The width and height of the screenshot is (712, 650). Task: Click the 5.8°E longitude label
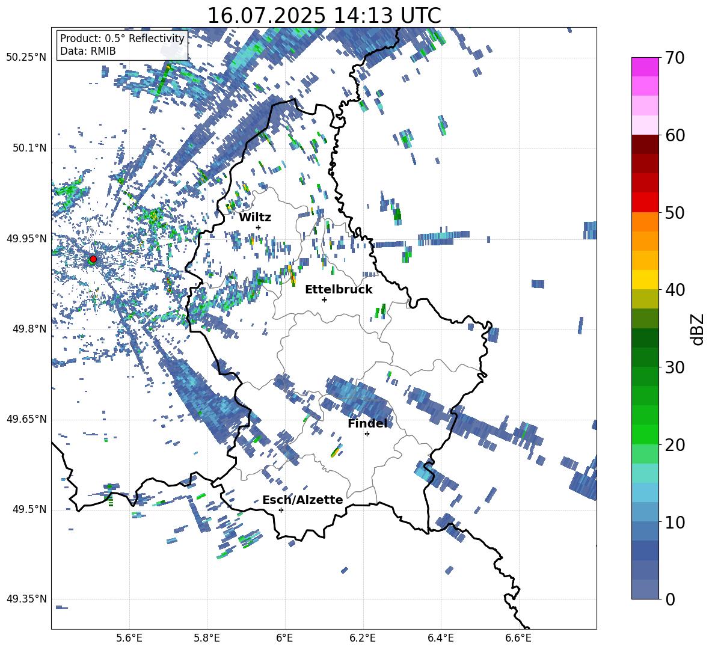[207, 638]
